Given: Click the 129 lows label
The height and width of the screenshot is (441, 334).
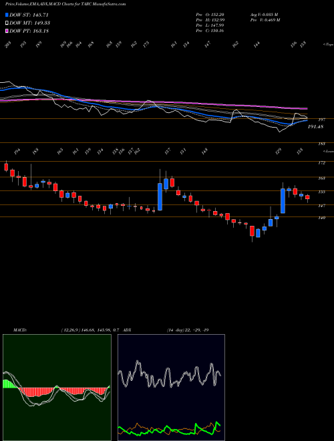Looking at the screenshot, I should [x=278, y=152].
